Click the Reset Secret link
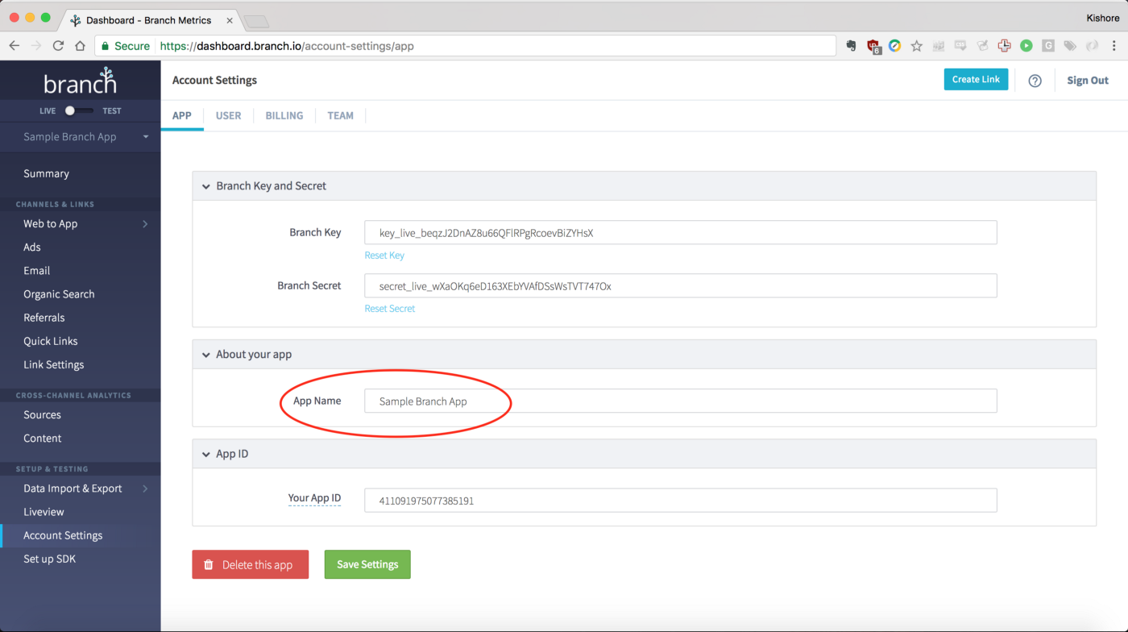Image resolution: width=1128 pixels, height=632 pixels. 390,309
